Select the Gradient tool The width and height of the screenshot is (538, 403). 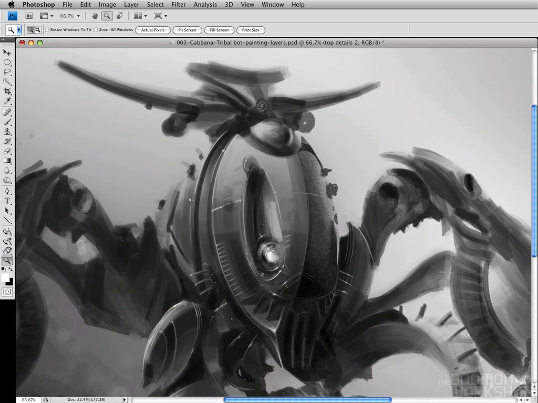click(x=7, y=161)
